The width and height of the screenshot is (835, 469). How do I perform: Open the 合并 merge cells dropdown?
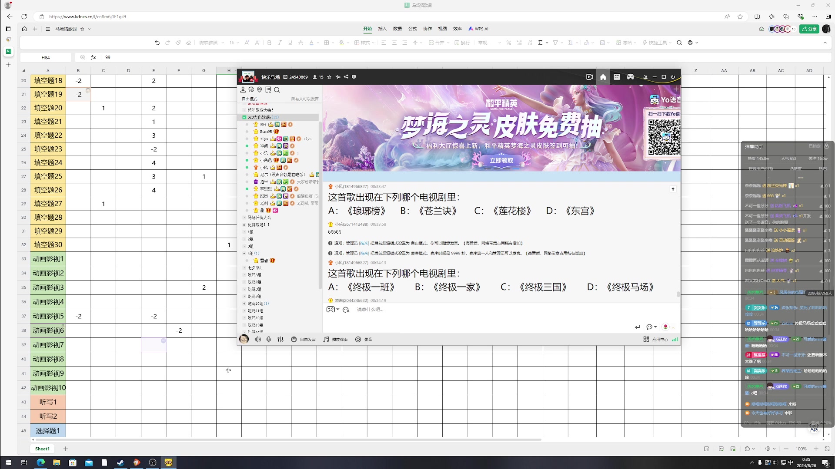(439, 43)
